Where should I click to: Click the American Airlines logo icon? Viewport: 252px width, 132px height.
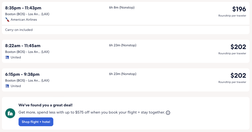pos(7,20)
